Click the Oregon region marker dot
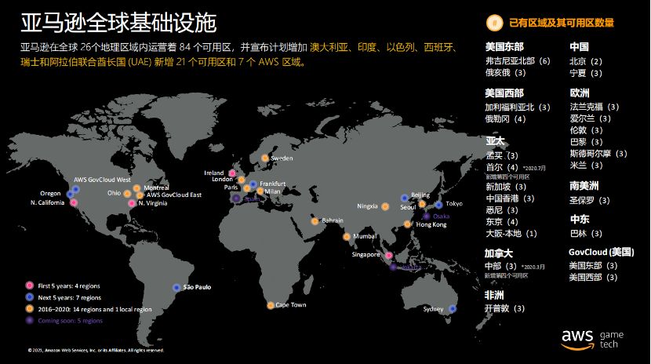 point(70,195)
